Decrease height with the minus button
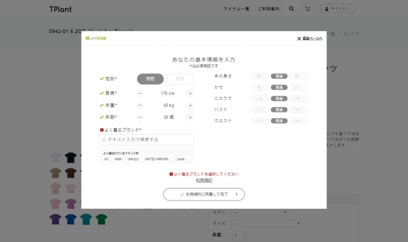The image size is (408, 242). [140, 93]
